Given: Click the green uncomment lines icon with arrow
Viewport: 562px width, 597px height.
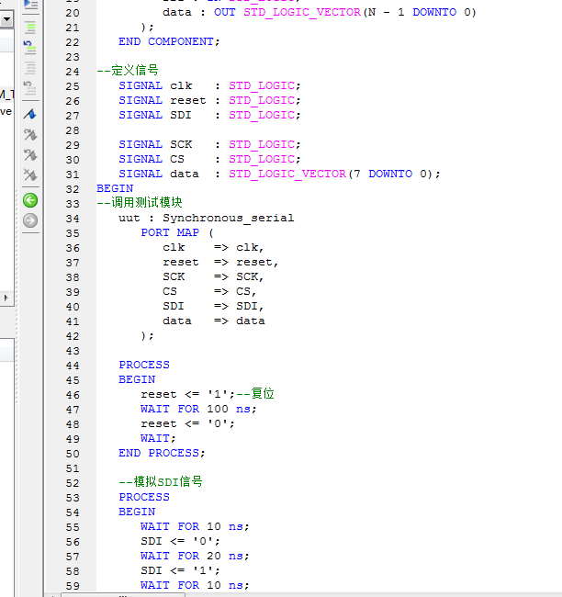Looking at the screenshot, I should [x=30, y=46].
